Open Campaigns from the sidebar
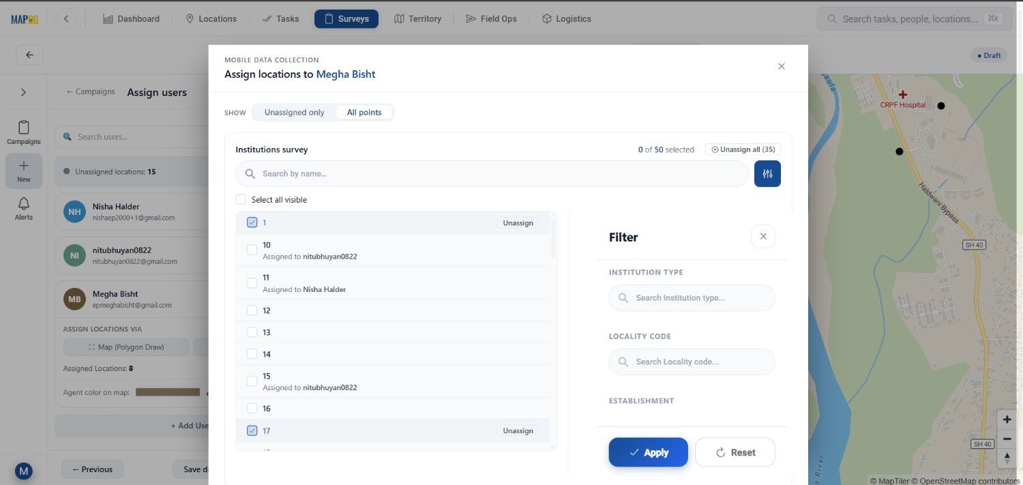Viewport: 1023px width, 485px height. (x=24, y=132)
